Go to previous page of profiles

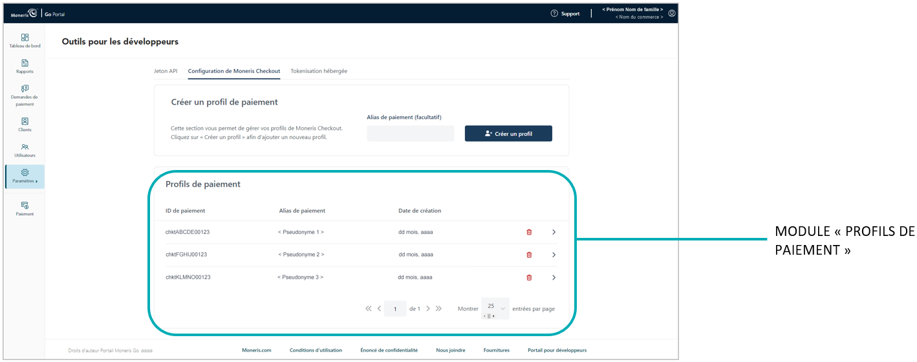(379, 308)
